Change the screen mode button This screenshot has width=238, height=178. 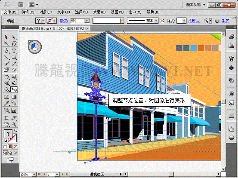tap(10, 160)
